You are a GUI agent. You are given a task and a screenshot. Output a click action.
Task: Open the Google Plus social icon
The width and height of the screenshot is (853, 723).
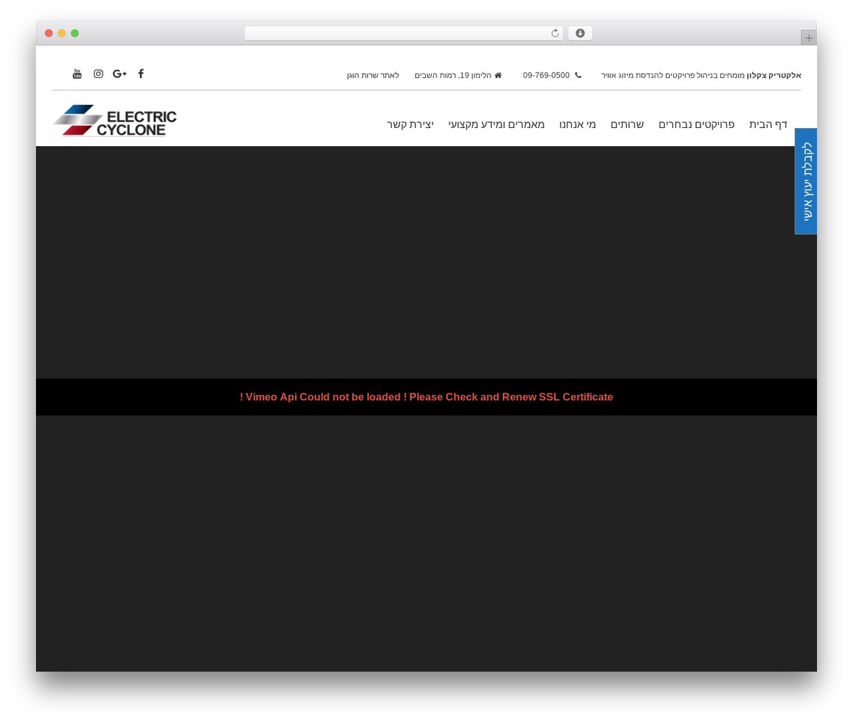click(120, 74)
